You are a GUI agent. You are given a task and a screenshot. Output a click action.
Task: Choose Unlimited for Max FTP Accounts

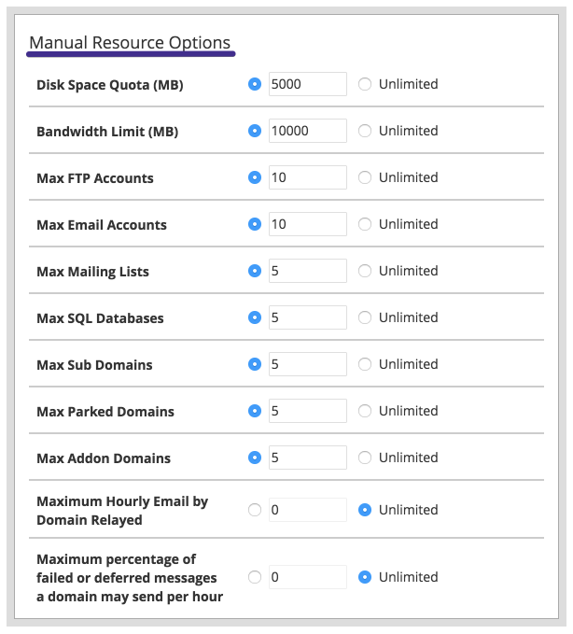(365, 177)
